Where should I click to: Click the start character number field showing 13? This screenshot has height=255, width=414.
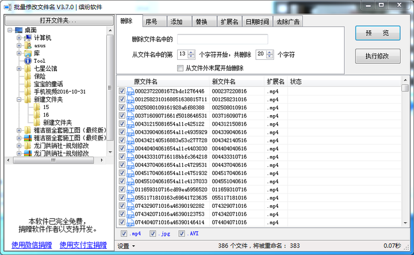coord(183,54)
